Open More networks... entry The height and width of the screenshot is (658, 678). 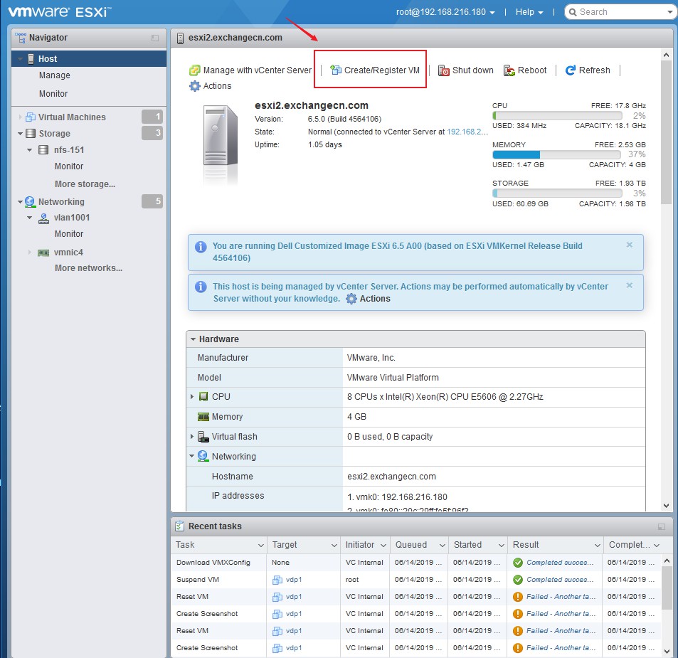[x=88, y=268]
